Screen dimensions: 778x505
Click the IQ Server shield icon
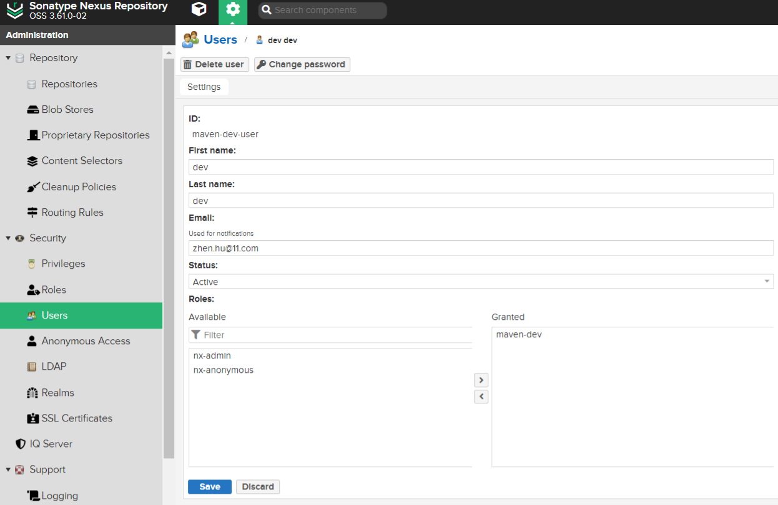tap(21, 444)
